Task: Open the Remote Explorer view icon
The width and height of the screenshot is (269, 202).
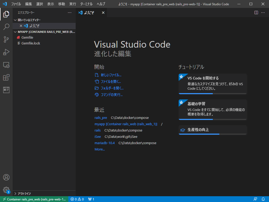Action: [6, 65]
